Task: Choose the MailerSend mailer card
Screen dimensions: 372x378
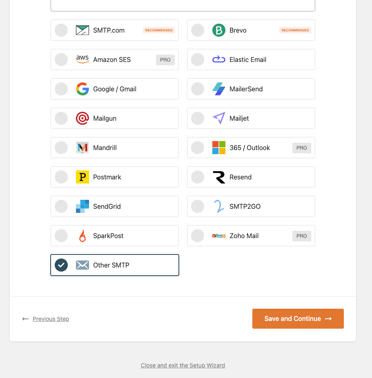Action: (251, 89)
